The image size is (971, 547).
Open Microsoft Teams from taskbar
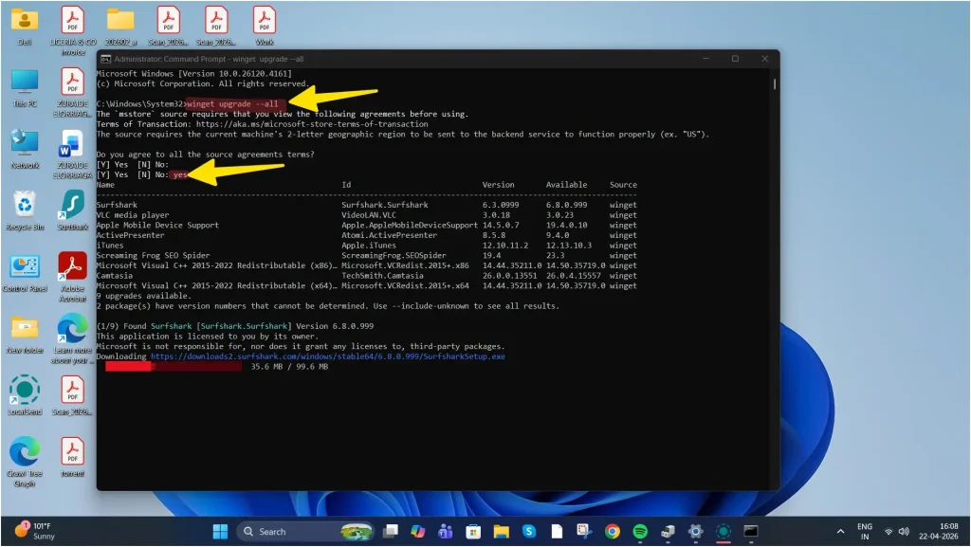446,532
